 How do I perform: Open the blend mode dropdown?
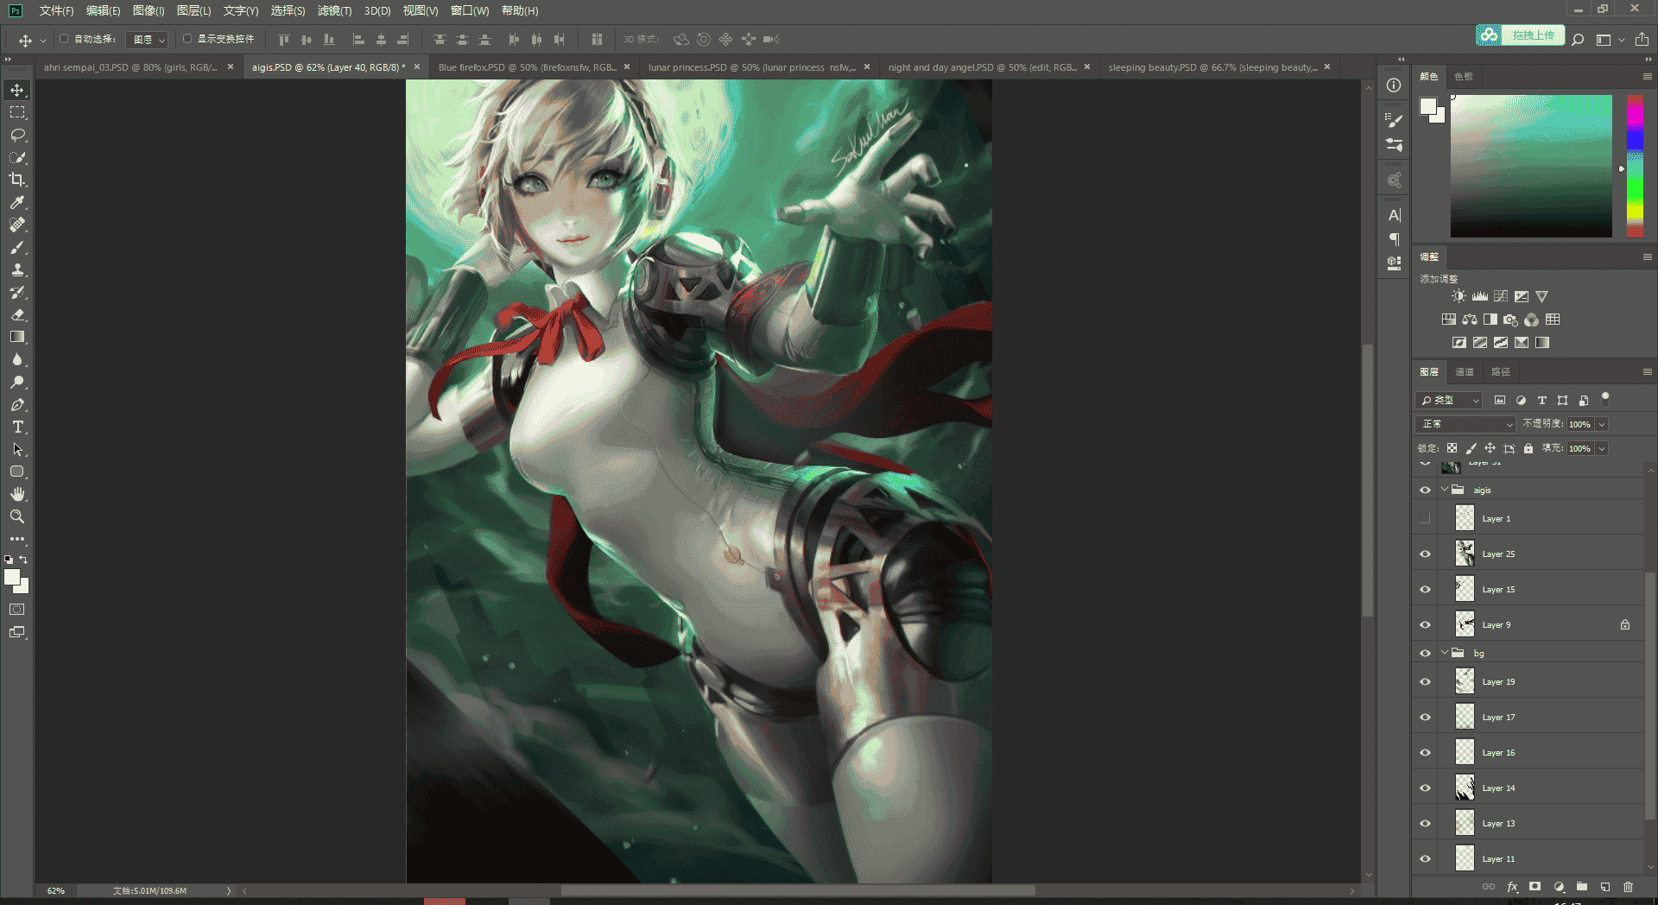click(1466, 424)
